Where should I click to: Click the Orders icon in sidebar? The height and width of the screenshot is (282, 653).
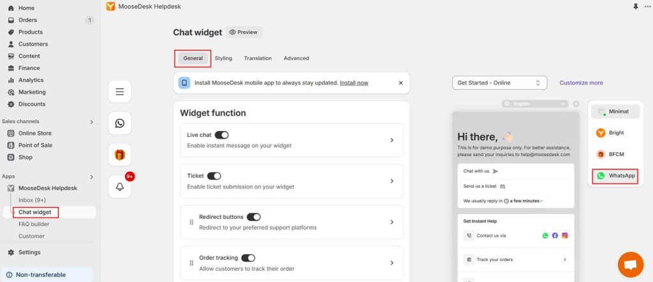(x=11, y=20)
